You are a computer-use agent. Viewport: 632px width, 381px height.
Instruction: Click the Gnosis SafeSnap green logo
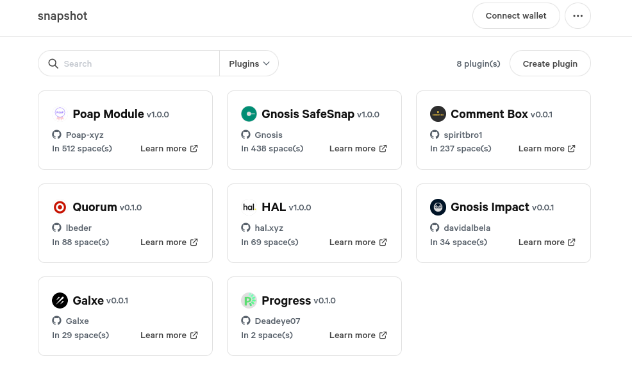pyautogui.click(x=249, y=114)
